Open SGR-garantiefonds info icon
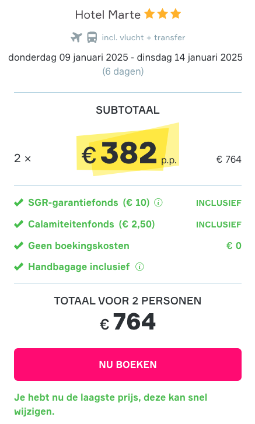 coord(158,202)
